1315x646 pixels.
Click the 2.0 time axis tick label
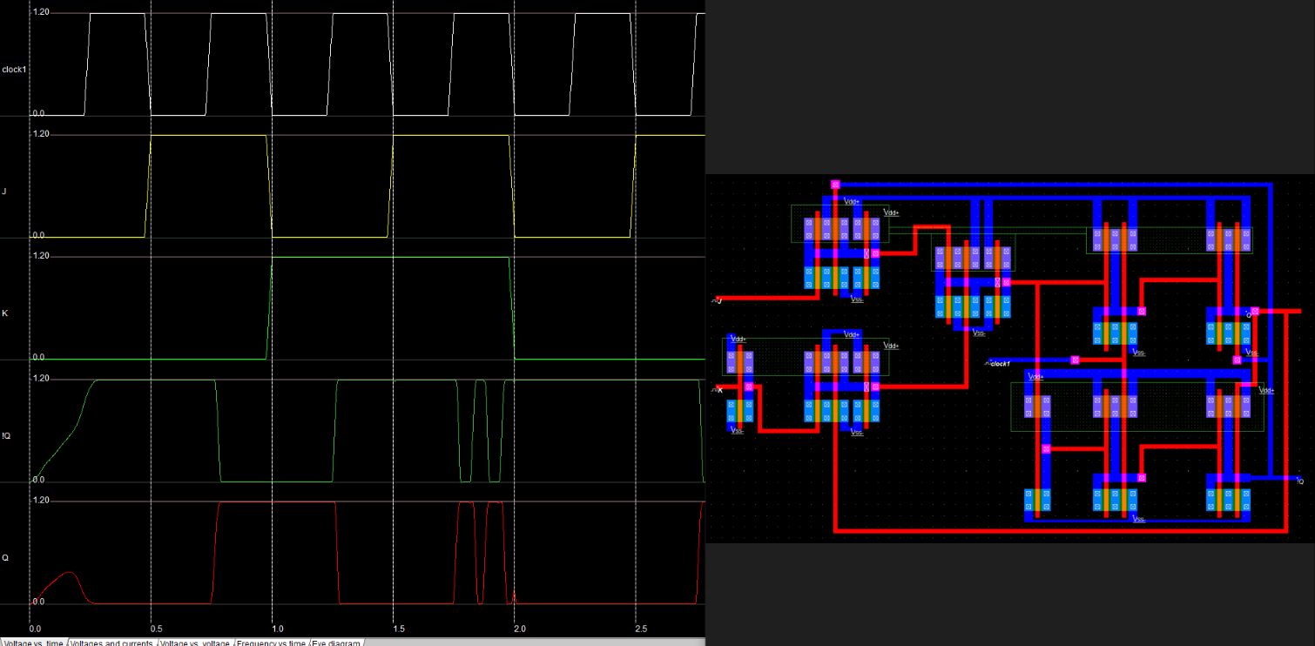point(520,629)
